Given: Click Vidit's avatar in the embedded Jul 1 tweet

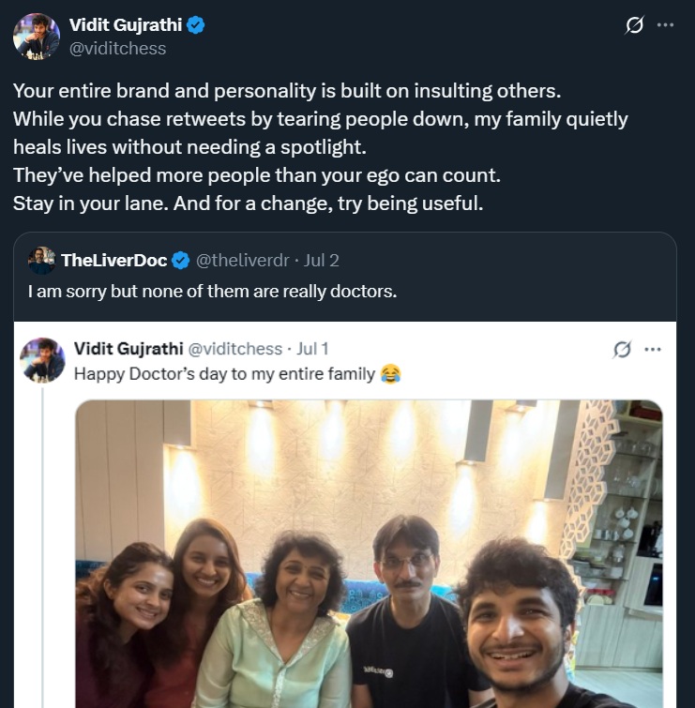Looking at the screenshot, I should (42, 360).
